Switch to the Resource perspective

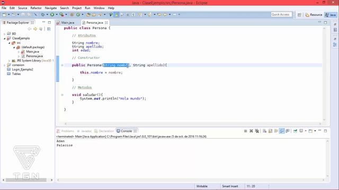click(314, 15)
